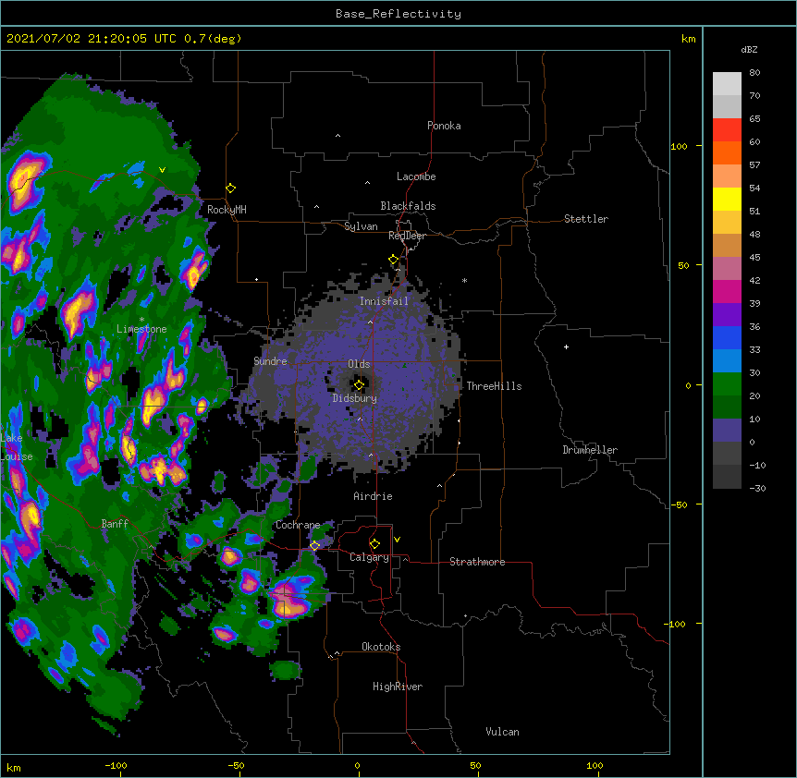This screenshot has width=797, height=778.
Task: Click the yellow diamond marker above Calgary label
Action: click(374, 544)
